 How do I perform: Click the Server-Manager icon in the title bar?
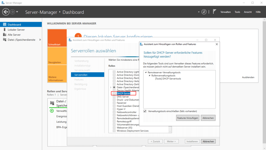coord(3,3)
